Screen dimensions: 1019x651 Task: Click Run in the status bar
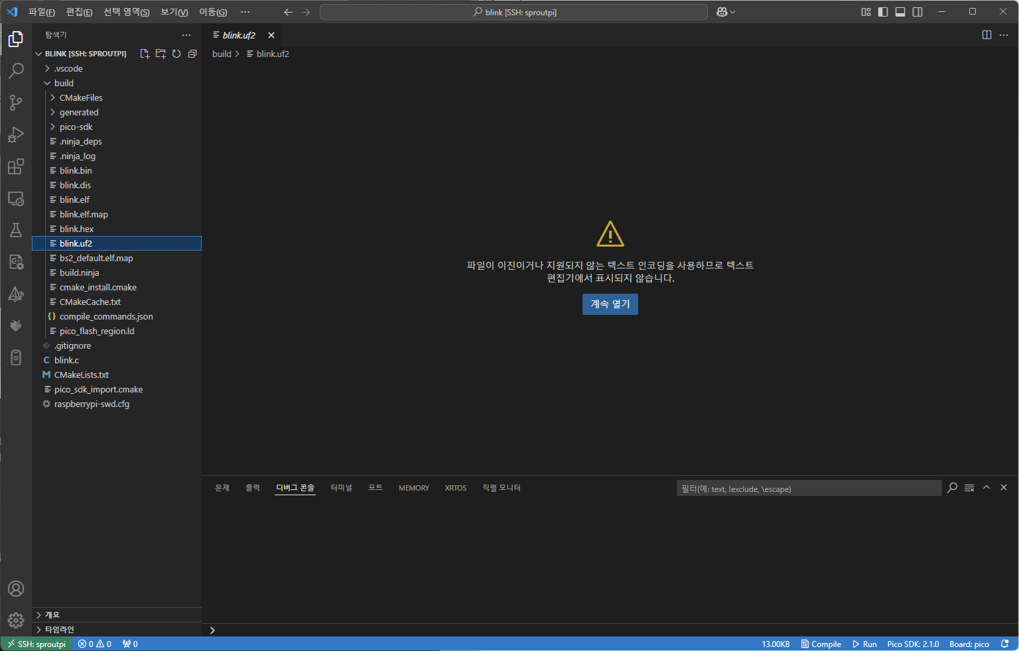click(x=864, y=644)
